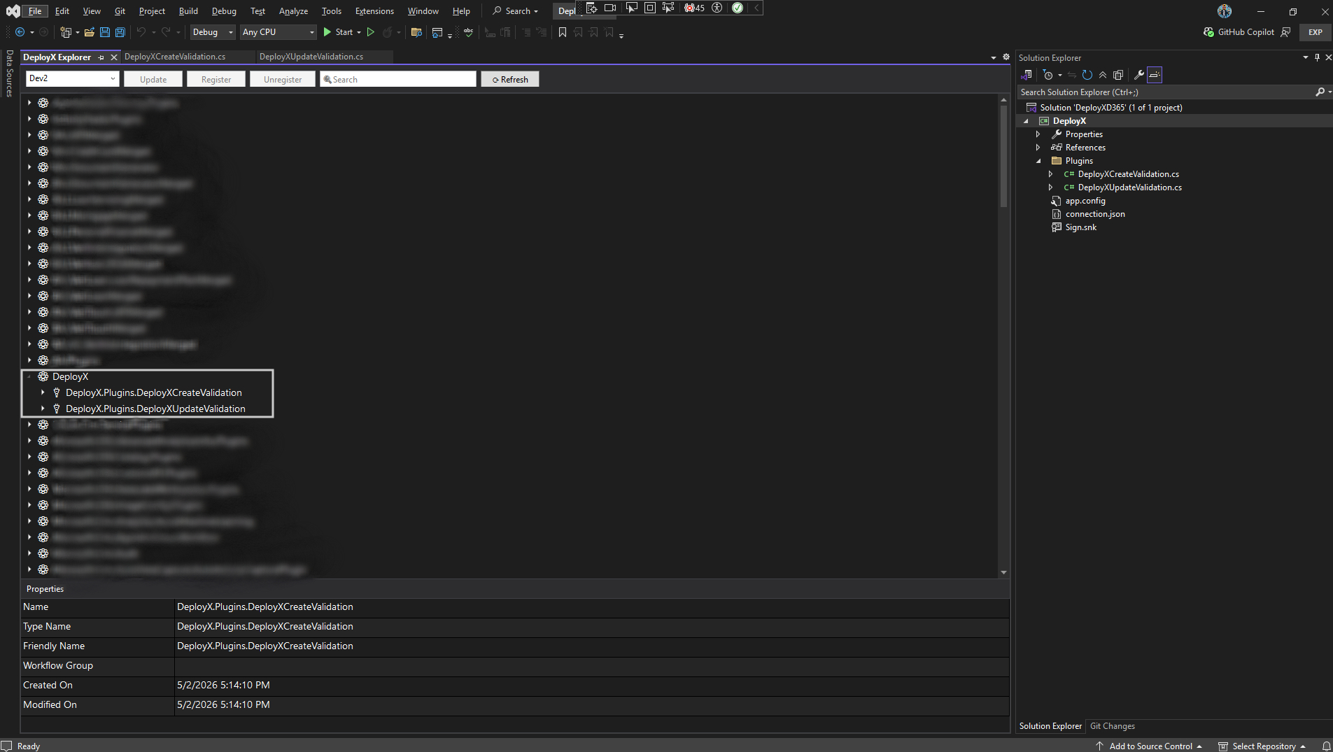Viewport: 1333px width, 752px height.
Task: Click Add to Source Control in status bar
Action: pyautogui.click(x=1149, y=746)
